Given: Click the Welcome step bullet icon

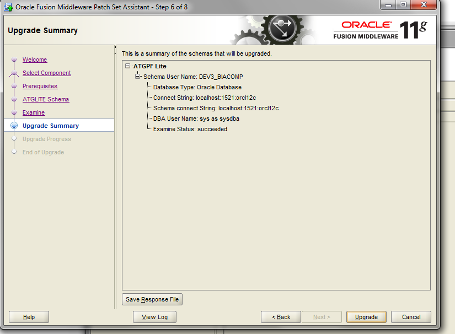Looking at the screenshot, I should tap(14, 60).
